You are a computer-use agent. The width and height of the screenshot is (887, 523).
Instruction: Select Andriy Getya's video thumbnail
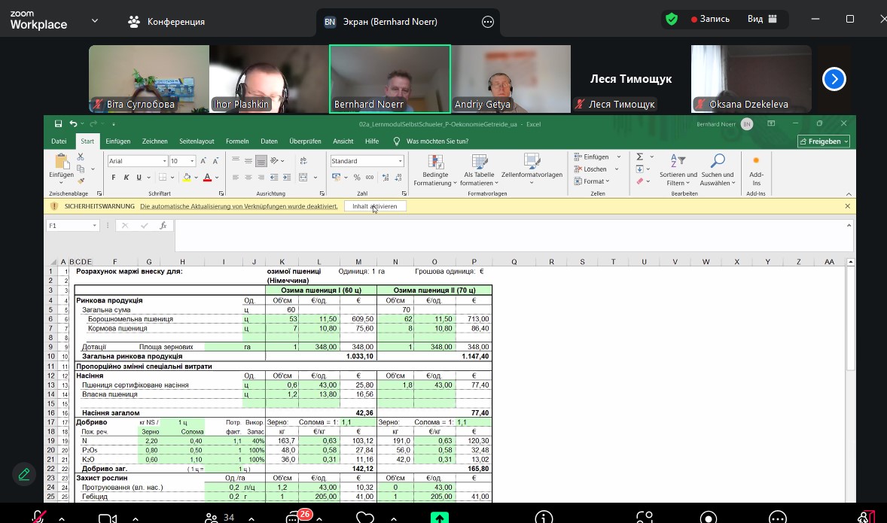[511, 79]
